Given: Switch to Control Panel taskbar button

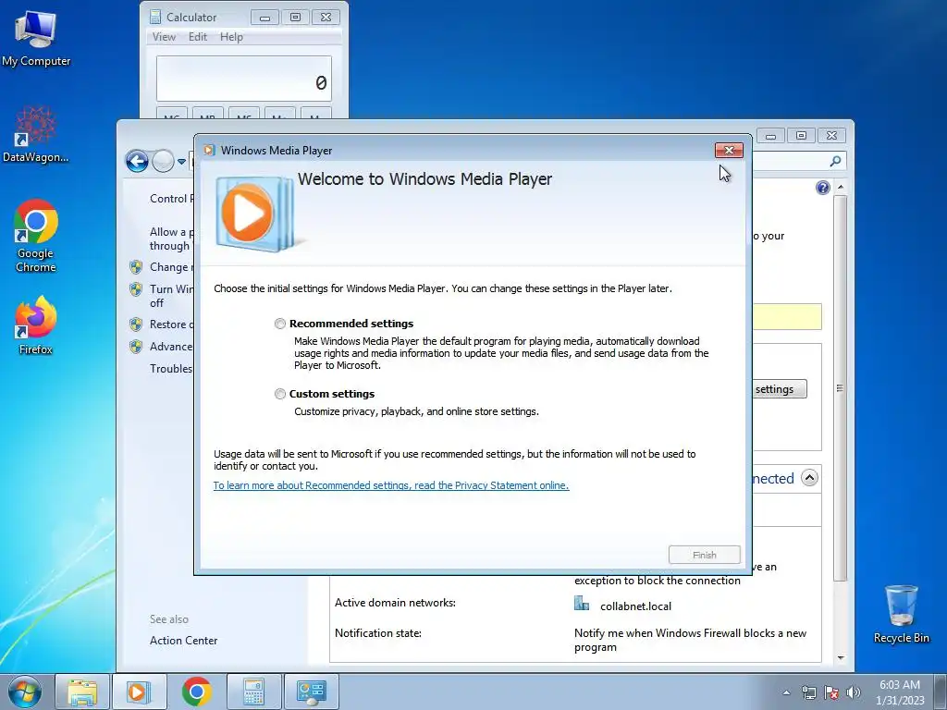Looking at the screenshot, I should pos(311,692).
